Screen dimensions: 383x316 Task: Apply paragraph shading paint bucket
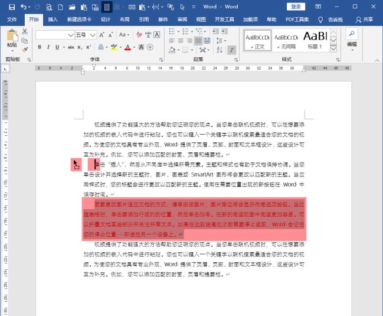pyautogui.click(x=172, y=50)
